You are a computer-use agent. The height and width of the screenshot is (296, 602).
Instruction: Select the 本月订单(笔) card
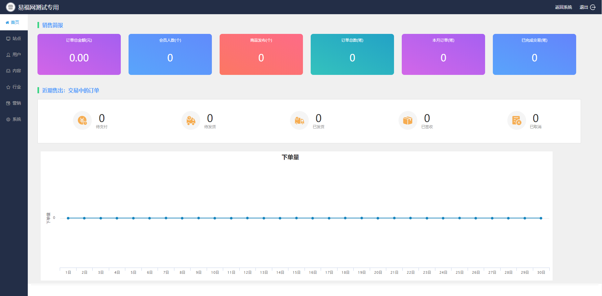(443, 54)
